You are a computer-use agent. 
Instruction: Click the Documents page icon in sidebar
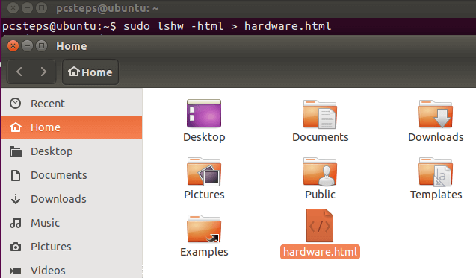[16, 175]
